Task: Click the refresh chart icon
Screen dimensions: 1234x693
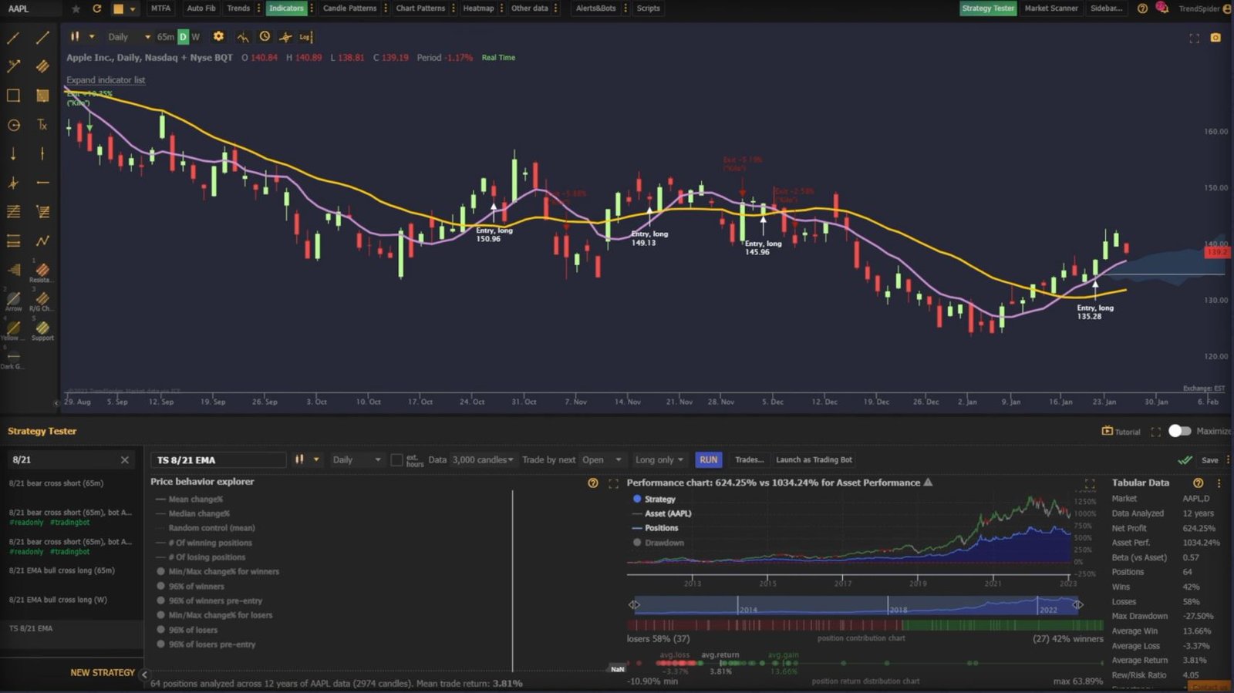Action: [x=96, y=8]
